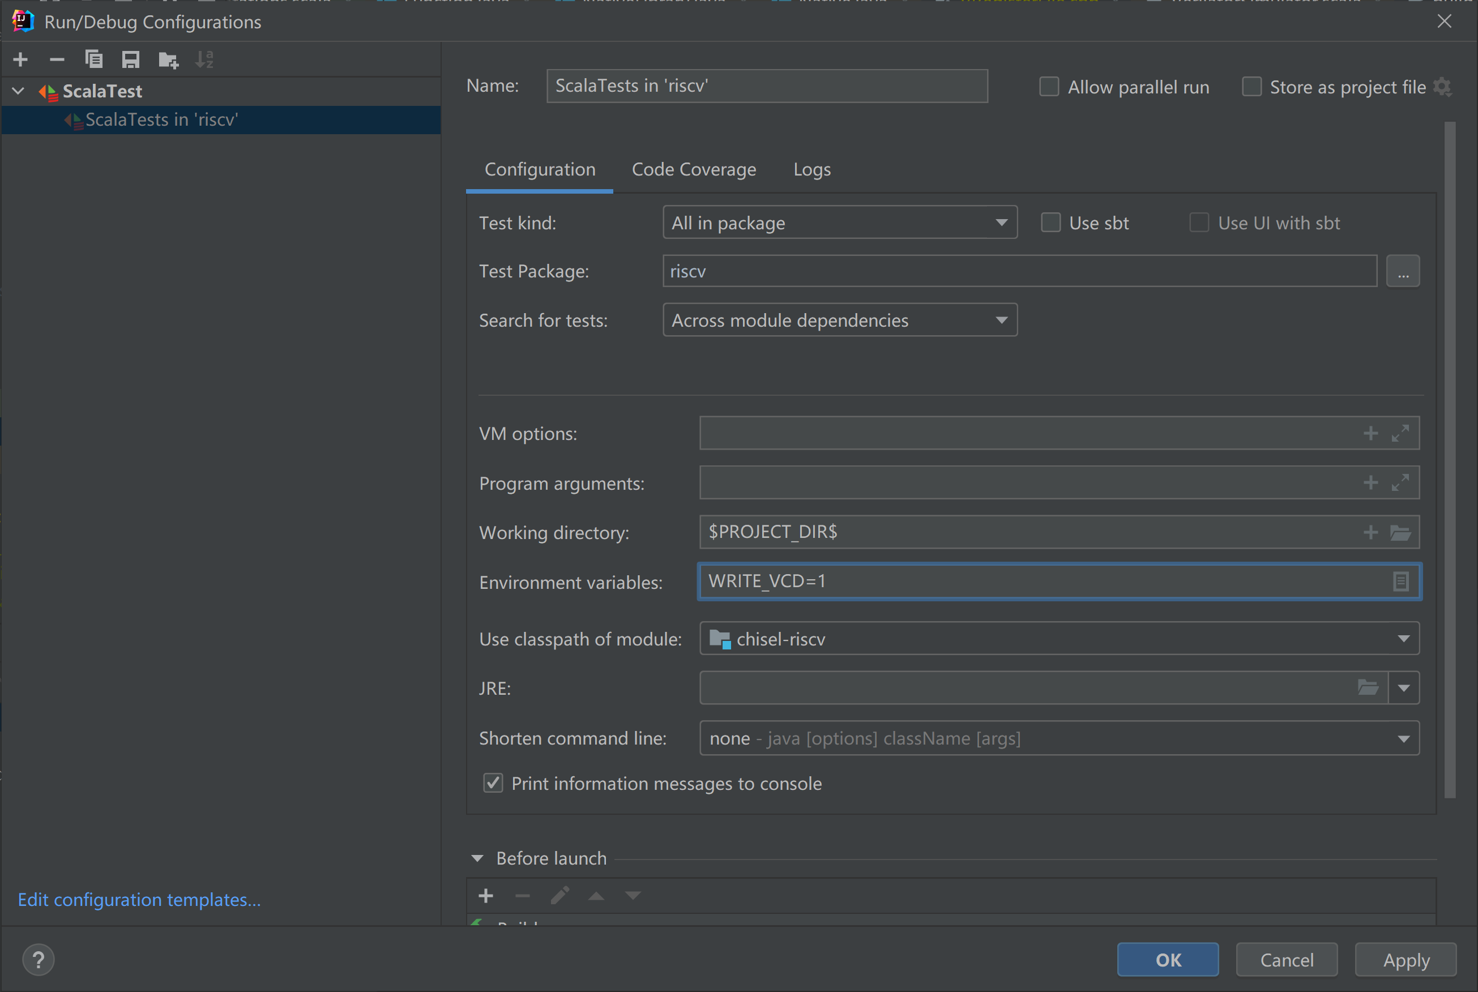Screen dimensions: 1478x992
Task: Add a new run configuration
Action: coord(20,59)
